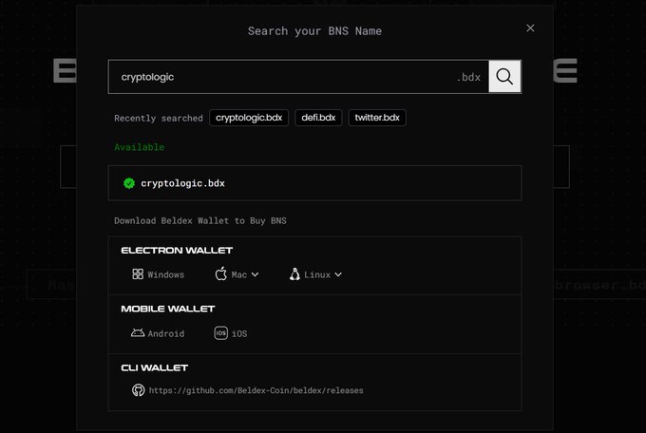646x433 pixels.
Task: Click the green verified badge beside cryptologic.bdx
Action: [x=129, y=183]
